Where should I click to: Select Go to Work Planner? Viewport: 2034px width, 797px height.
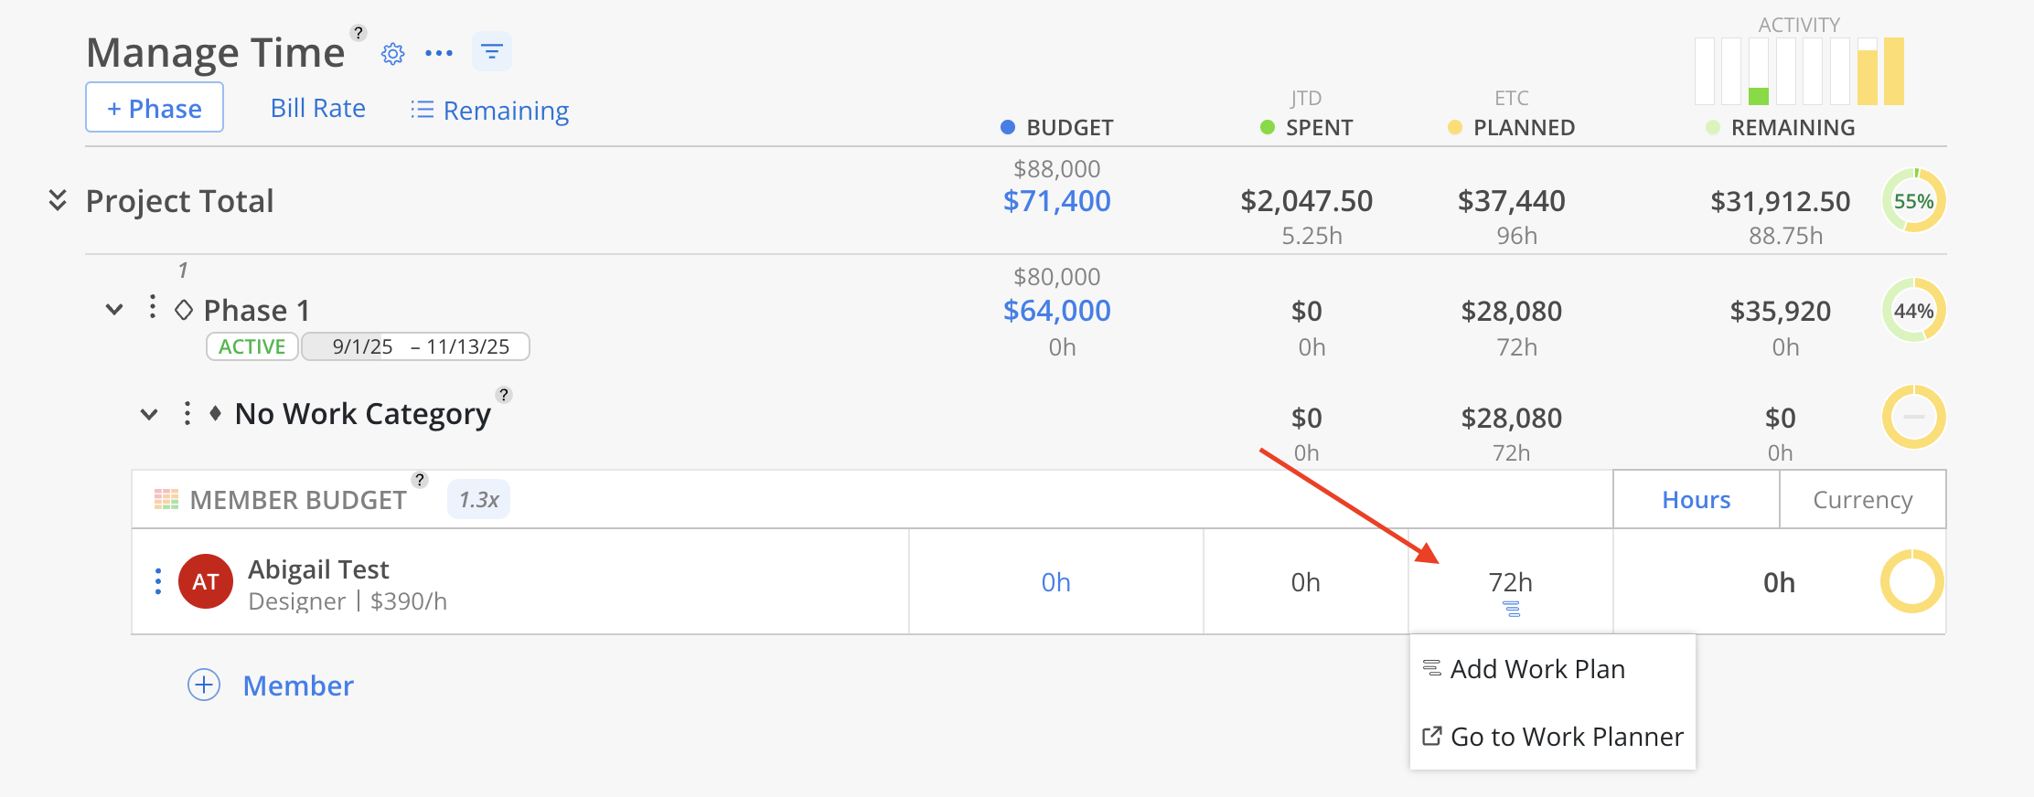1565,737
